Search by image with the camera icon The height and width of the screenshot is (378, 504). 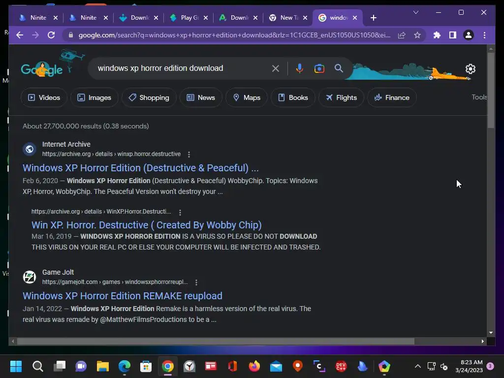(319, 68)
